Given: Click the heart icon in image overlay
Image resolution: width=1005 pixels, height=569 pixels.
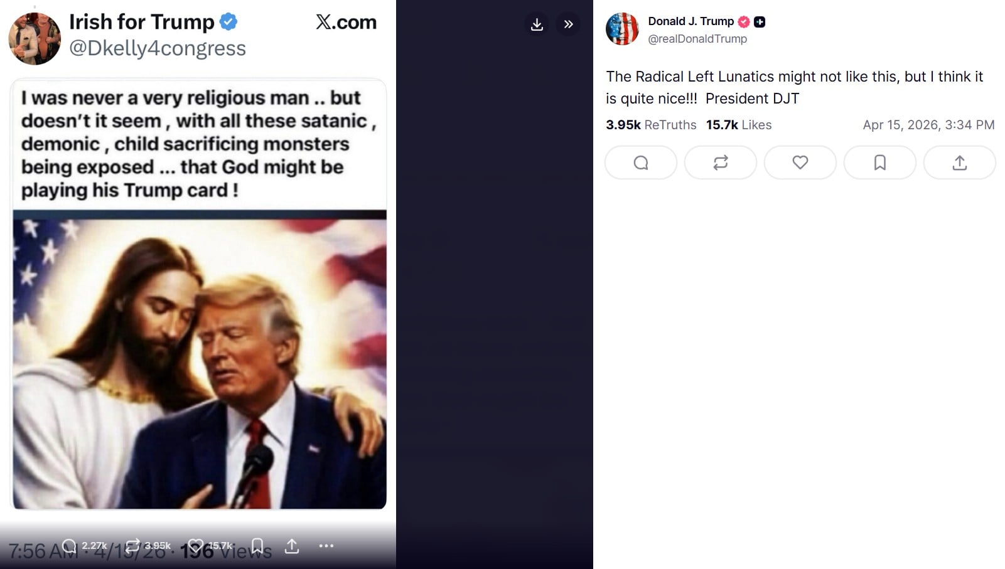Looking at the screenshot, I should tap(196, 546).
